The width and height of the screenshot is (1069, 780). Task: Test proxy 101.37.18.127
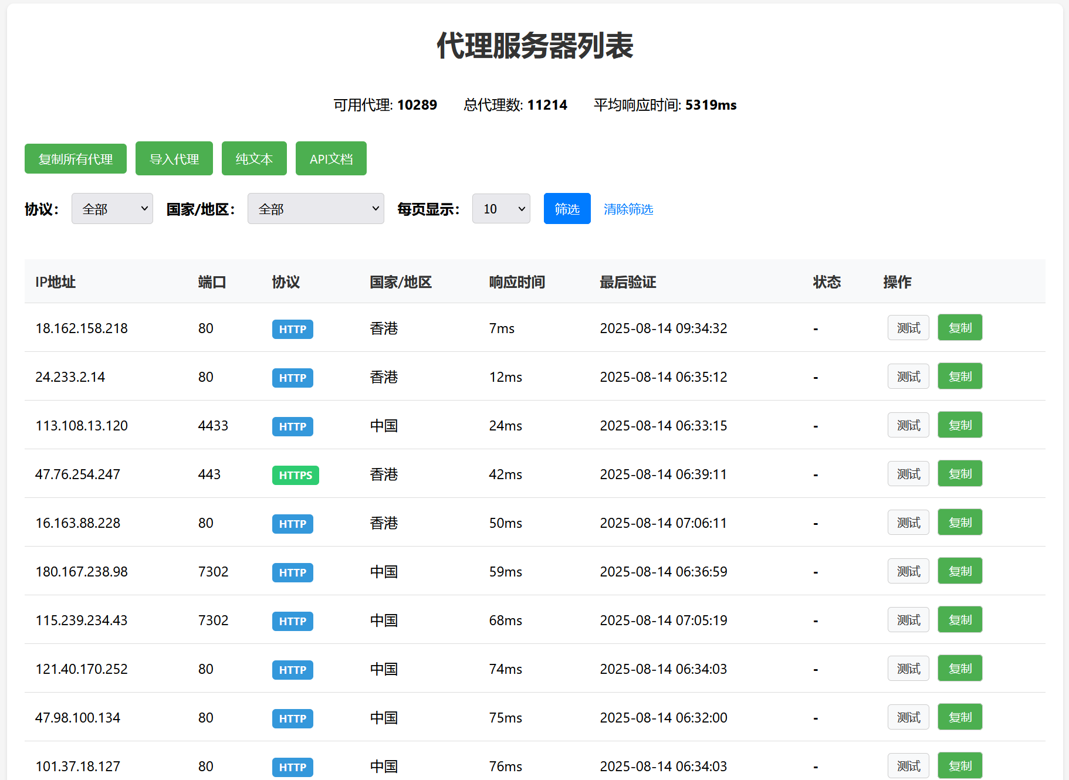pyautogui.click(x=908, y=766)
